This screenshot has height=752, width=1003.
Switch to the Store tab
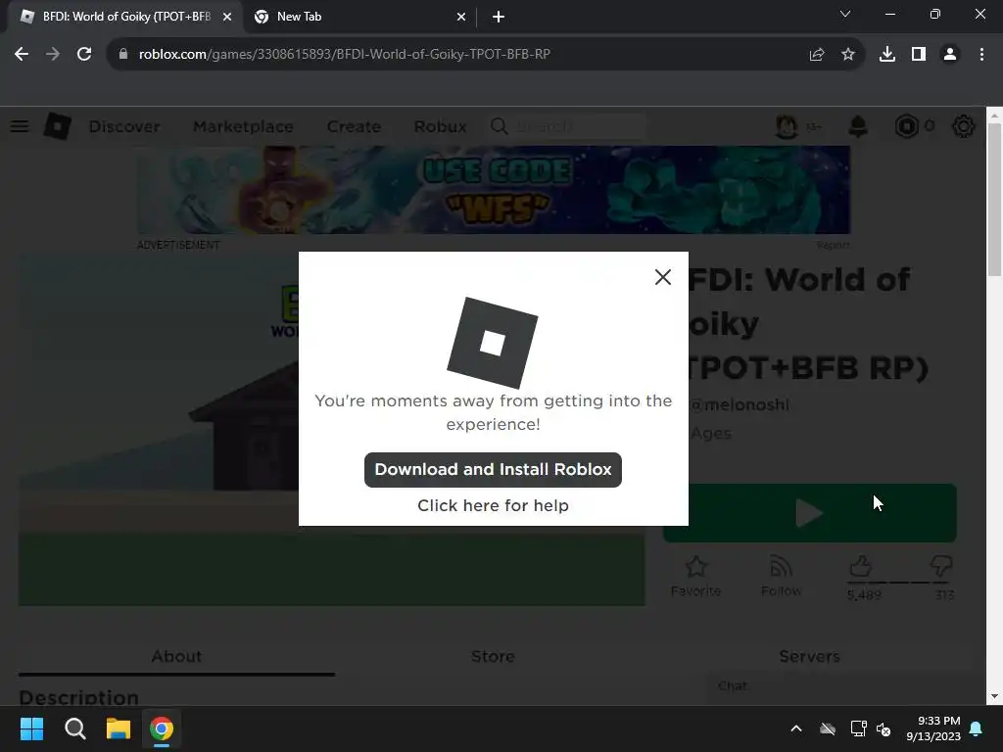[x=493, y=657]
